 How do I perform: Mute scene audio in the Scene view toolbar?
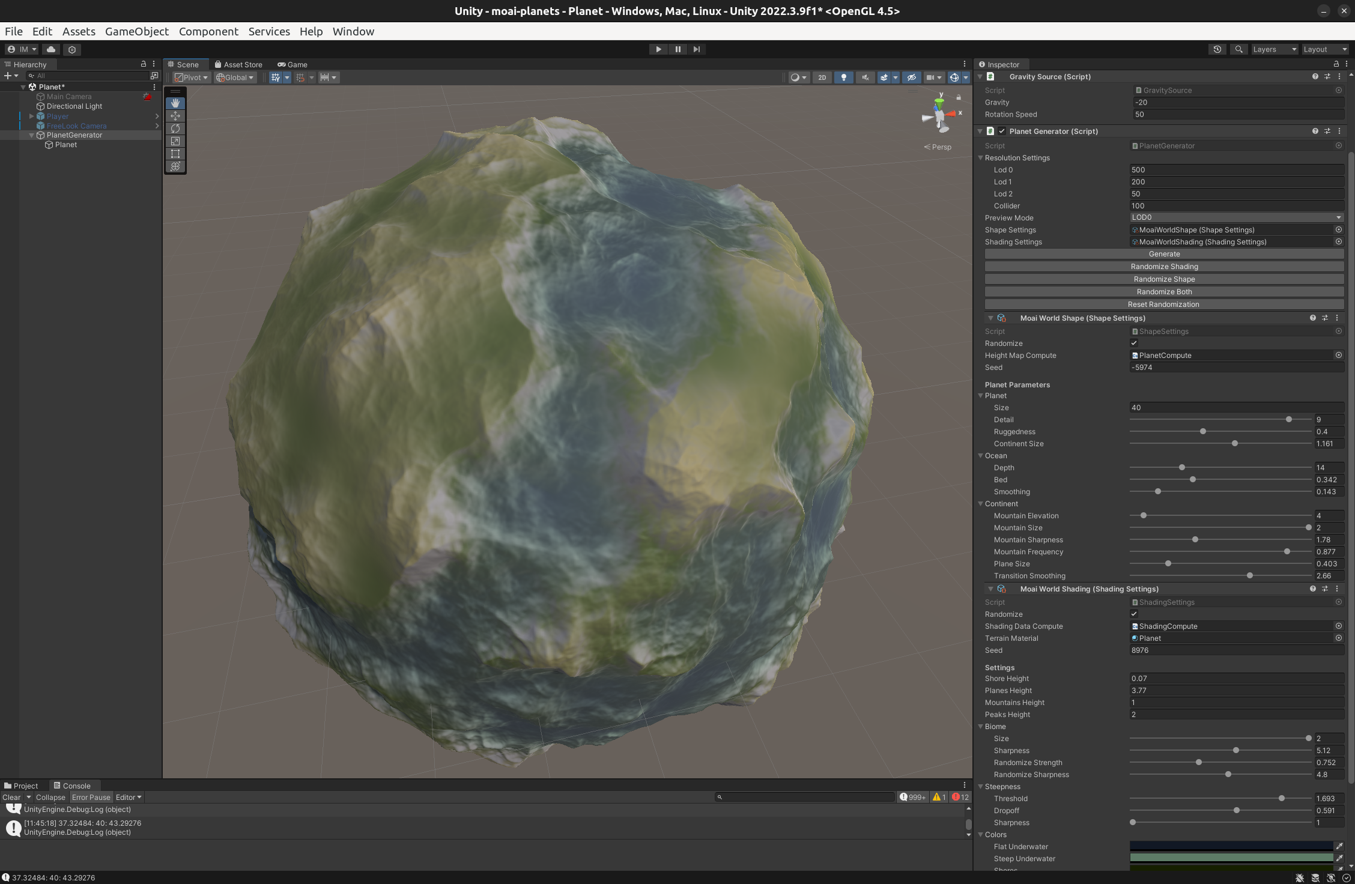click(865, 77)
